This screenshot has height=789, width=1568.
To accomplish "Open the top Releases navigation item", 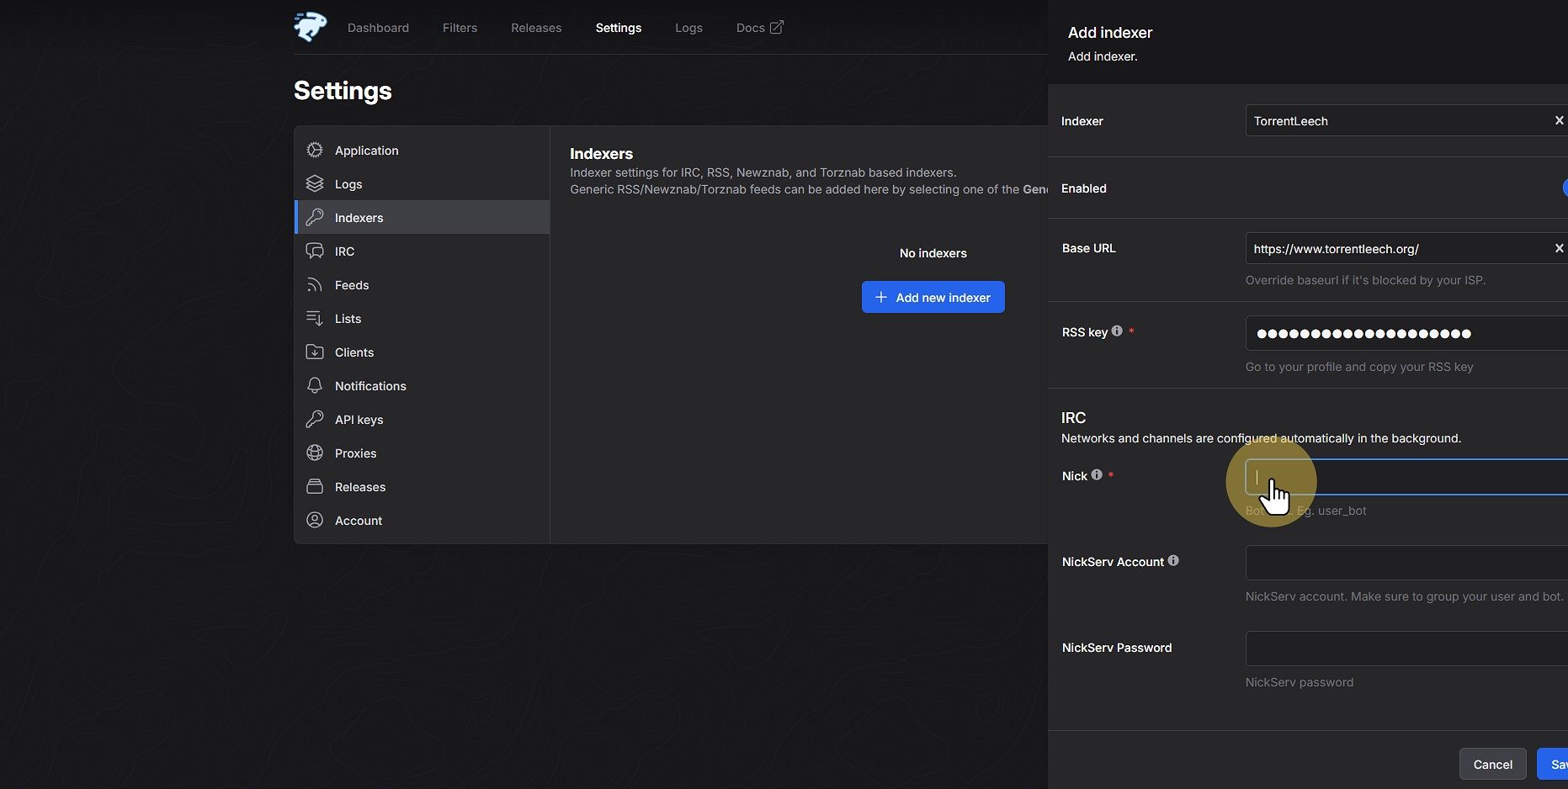I will [536, 28].
